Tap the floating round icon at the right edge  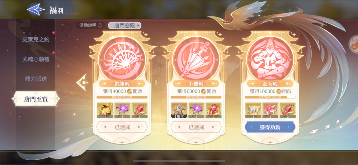(354, 44)
